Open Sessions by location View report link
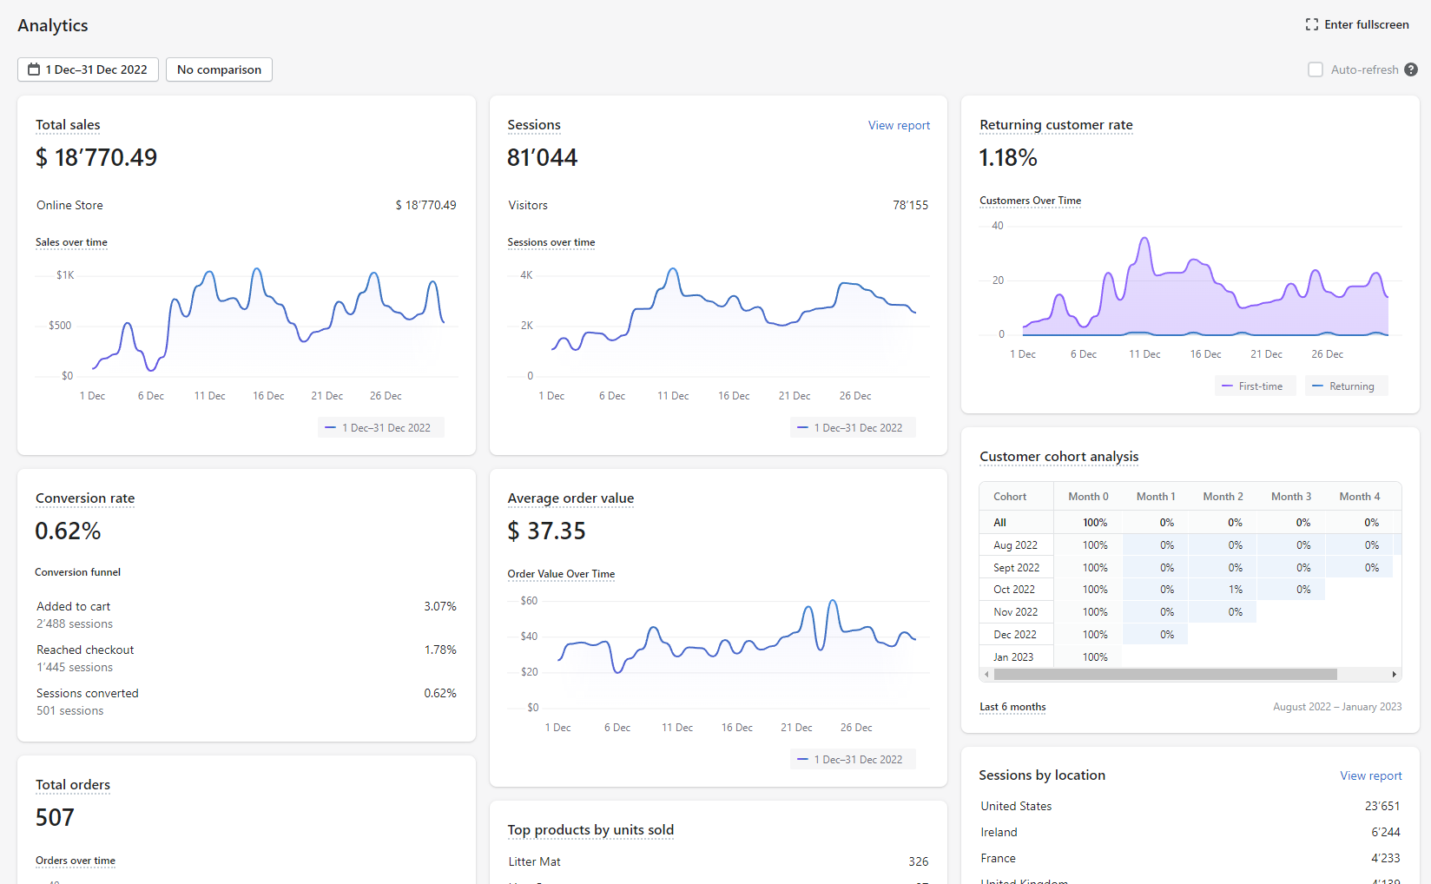 (1371, 775)
